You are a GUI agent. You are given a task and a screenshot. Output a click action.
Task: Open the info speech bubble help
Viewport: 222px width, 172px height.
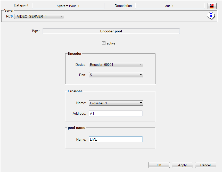[211, 16]
